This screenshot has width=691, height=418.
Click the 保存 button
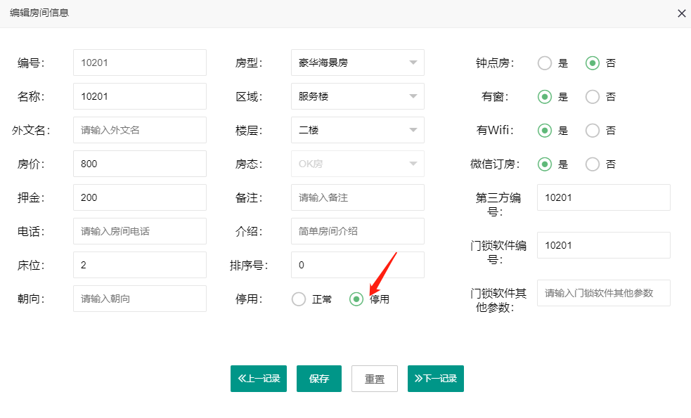[319, 379]
